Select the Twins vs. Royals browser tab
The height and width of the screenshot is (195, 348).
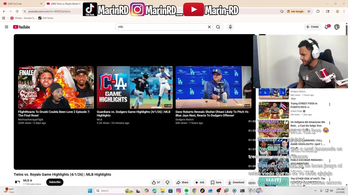coord(64,4)
